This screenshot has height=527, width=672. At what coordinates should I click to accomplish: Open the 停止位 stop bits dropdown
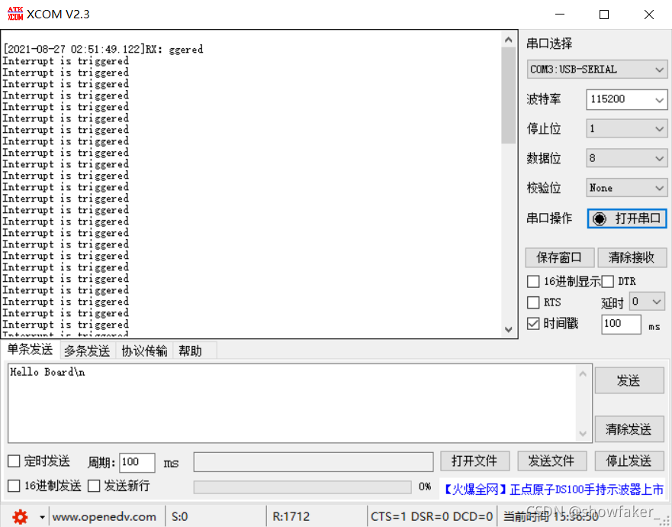click(626, 129)
